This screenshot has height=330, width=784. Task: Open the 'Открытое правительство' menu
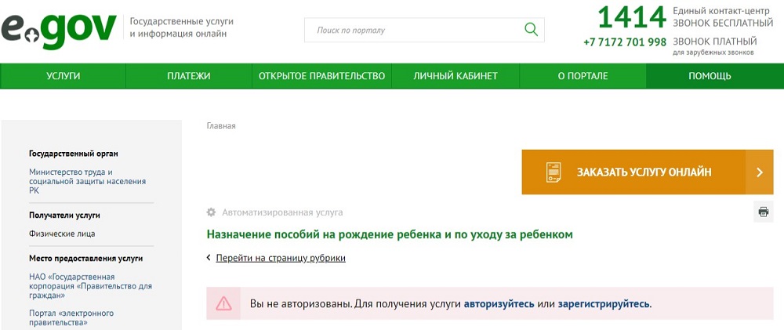321,76
